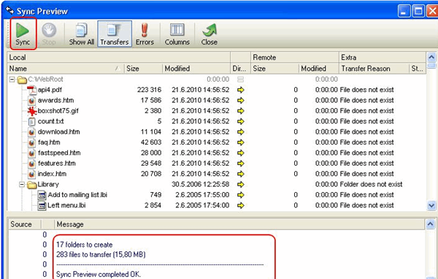The image size is (438, 279).
Task: Select the features.htm file name
Action: click(56, 164)
